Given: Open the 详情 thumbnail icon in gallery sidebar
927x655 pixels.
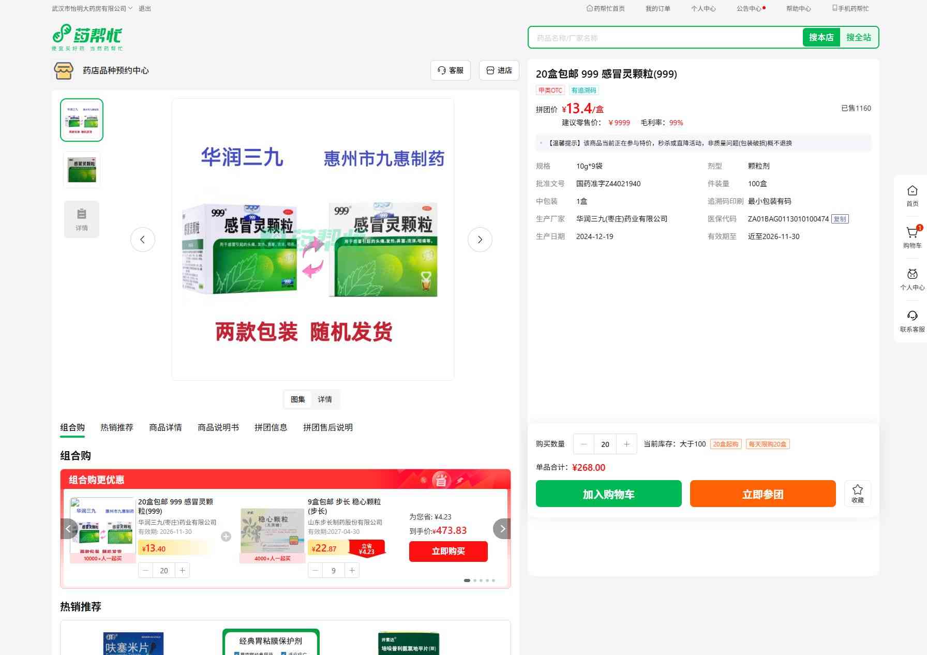Looking at the screenshot, I should click(82, 219).
